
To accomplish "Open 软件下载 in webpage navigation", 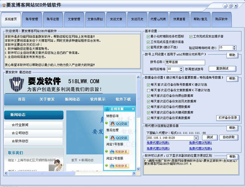I will [123, 99].
